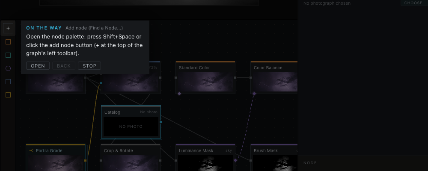Viewport: 428px width, 171px height.
Task: Click the Catalog node teal output port
Action: 160,122
